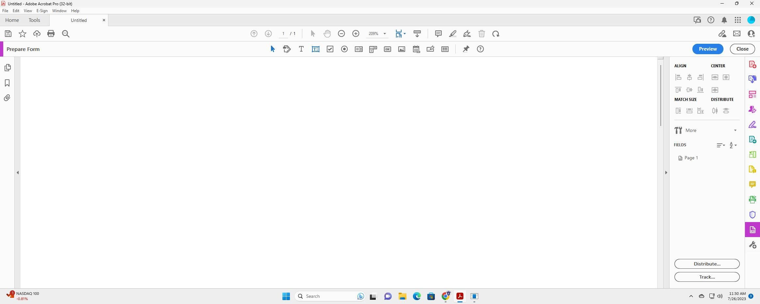Viewport: 760px width, 304px height.
Task: Open zoom level dropdown
Action: click(385, 34)
